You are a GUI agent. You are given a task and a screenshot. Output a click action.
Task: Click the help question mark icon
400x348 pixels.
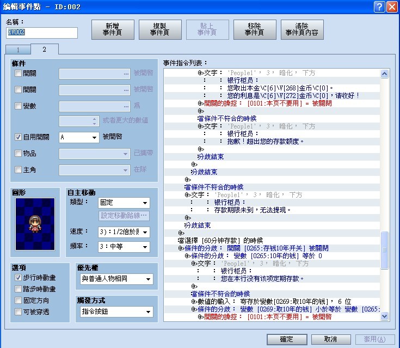coord(379,7)
